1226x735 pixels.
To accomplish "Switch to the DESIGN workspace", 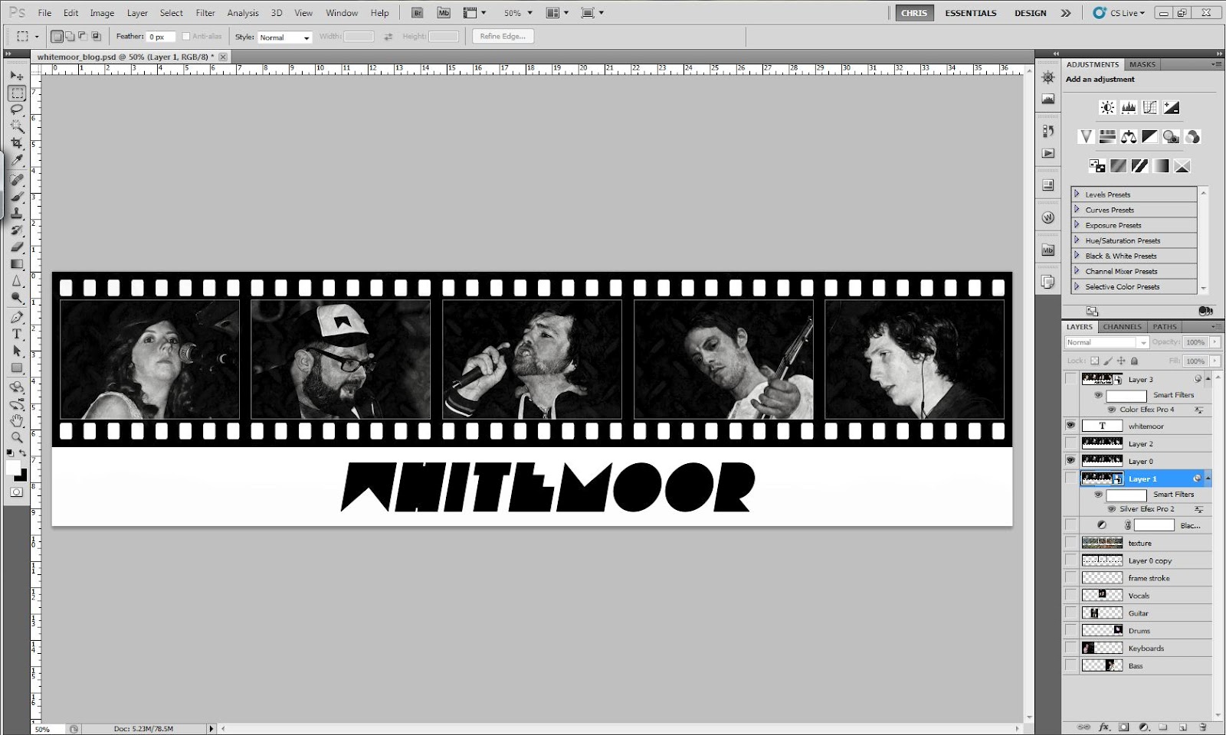I will [x=1029, y=13].
